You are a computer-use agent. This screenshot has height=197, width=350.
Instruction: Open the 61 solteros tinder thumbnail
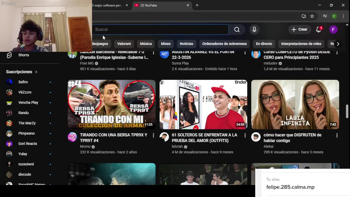coord(203,105)
